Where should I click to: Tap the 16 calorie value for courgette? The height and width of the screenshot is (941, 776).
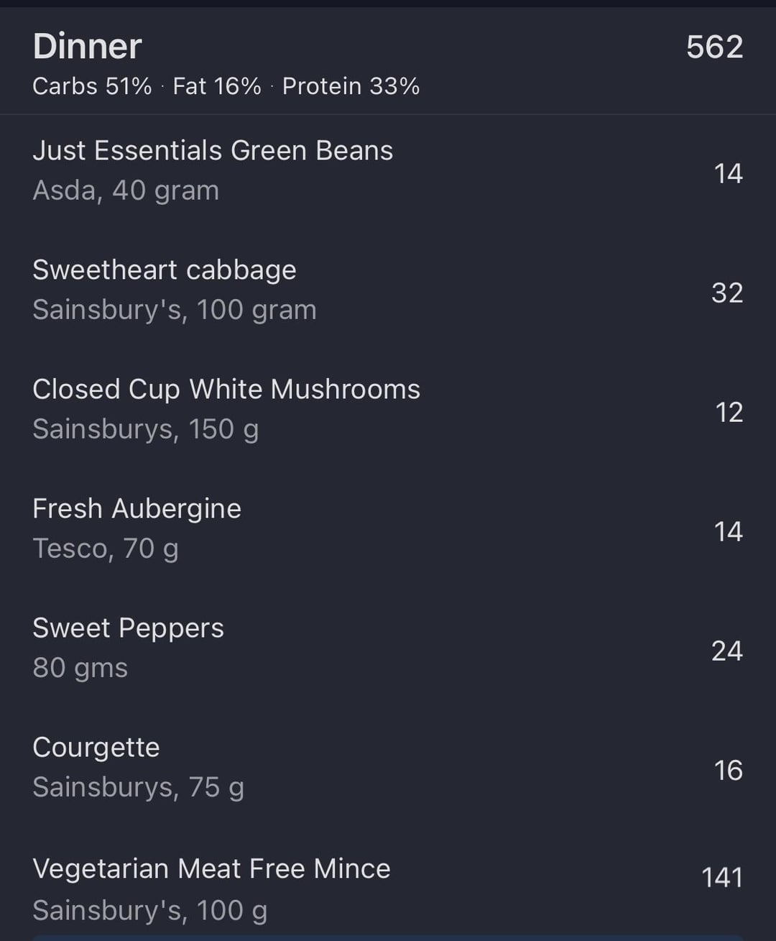pos(729,771)
